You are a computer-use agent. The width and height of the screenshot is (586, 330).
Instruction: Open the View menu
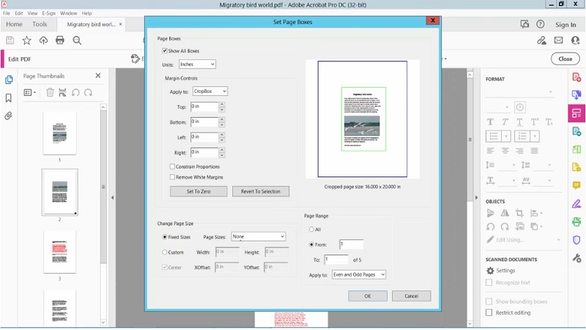pyautogui.click(x=32, y=13)
